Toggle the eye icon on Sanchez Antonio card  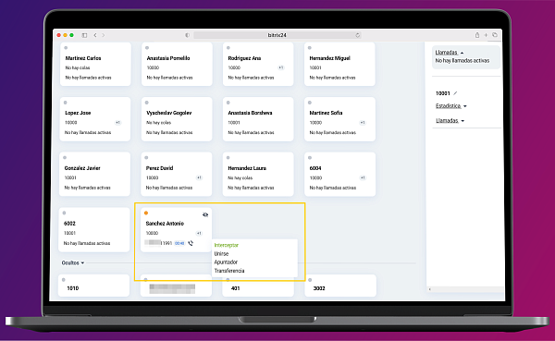[205, 214]
